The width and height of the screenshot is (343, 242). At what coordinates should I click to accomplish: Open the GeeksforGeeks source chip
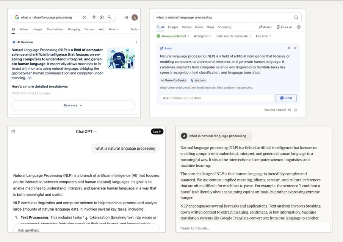pyautogui.click(x=173, y=80)
